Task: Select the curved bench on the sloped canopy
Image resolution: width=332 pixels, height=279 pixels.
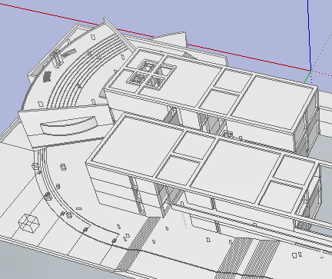Action: tap(68, 125)
